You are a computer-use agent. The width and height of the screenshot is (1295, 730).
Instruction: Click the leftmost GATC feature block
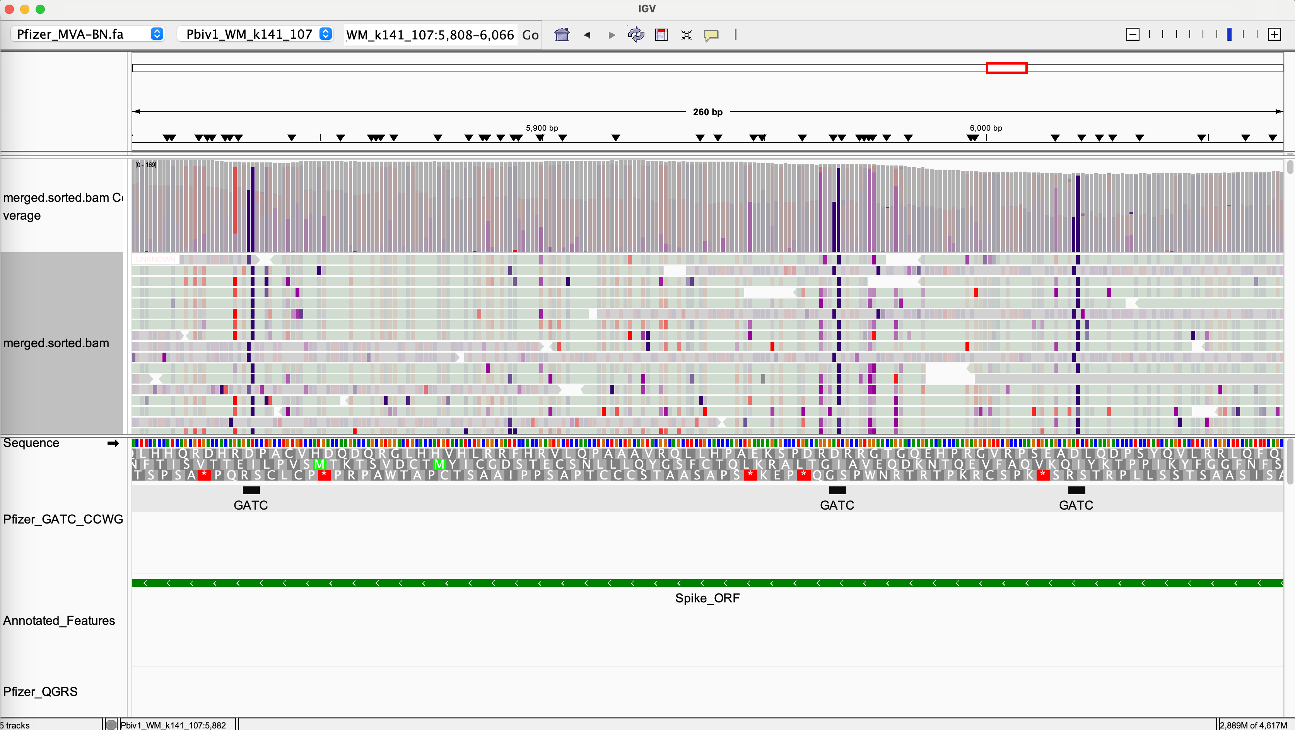click(251, 490)
